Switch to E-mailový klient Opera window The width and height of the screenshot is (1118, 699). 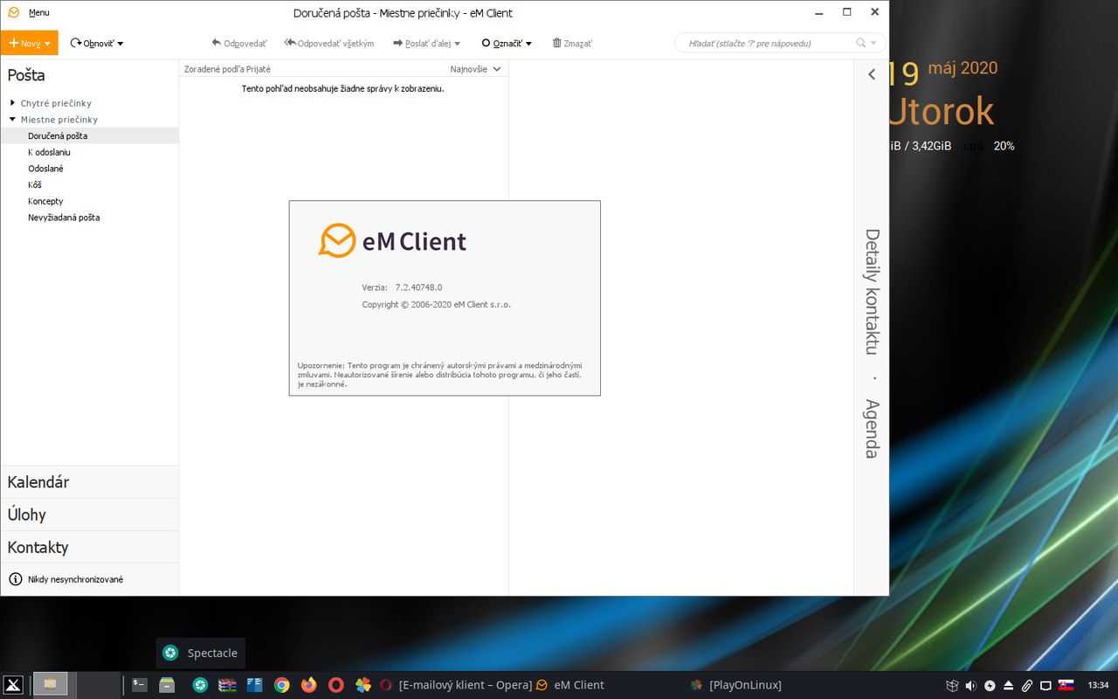(x=455, y=685)
